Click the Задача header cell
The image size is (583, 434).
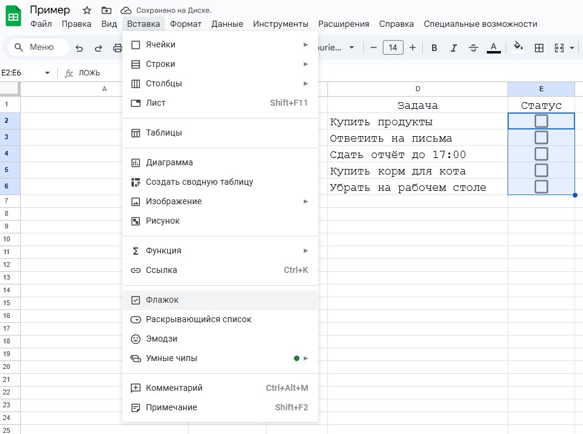point(417,105)
